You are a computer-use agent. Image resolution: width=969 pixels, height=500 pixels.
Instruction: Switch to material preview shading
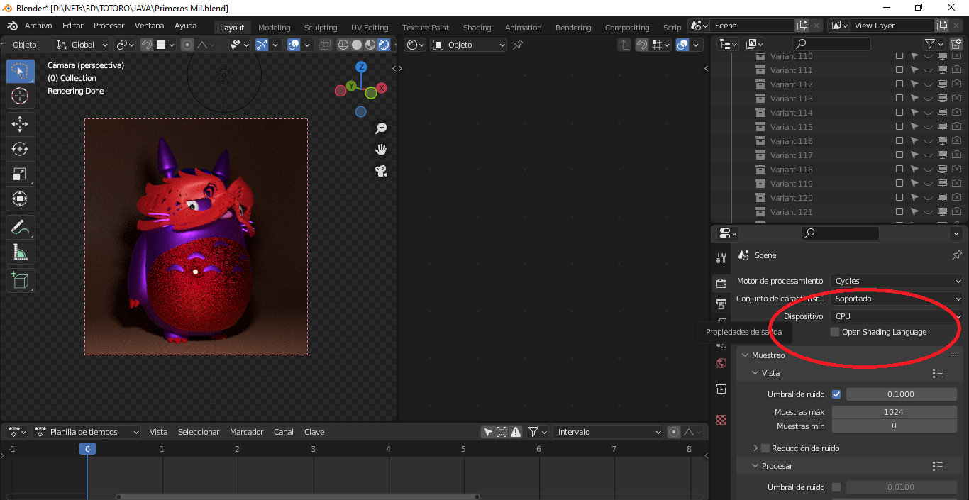point(370,45)
